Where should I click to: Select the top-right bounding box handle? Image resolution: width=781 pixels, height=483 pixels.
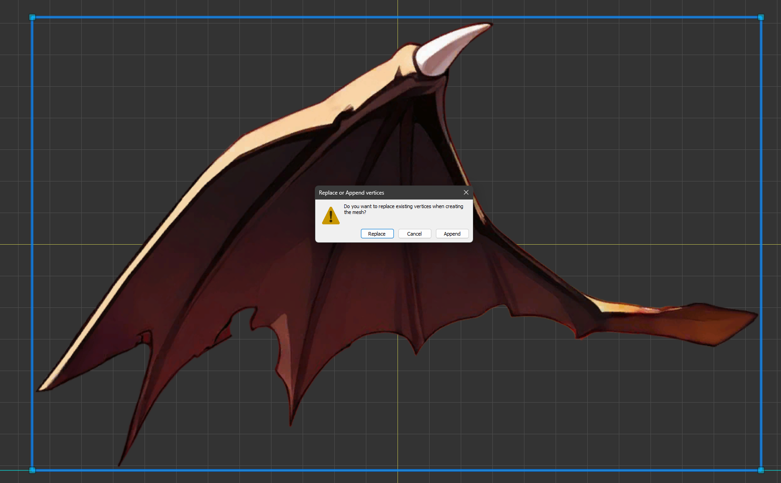click(761, 18)
